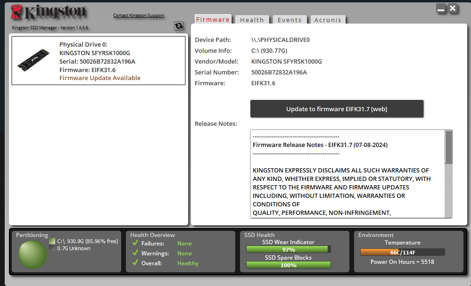Click 'Serial: 50026B72832A196A' in drive list
This screenshot has width=471, height=286.
pyautogui.click(x=97, y=62)
